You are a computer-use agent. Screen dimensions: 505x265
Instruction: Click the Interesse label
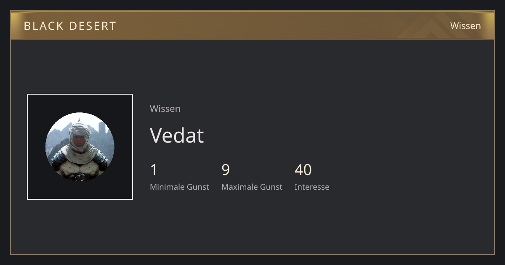[x=312, y=187]
